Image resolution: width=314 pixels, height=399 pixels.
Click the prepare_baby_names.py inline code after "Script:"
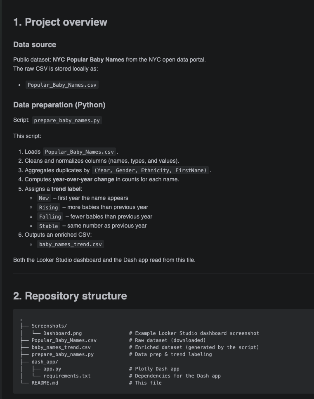[x=66, y=121]
